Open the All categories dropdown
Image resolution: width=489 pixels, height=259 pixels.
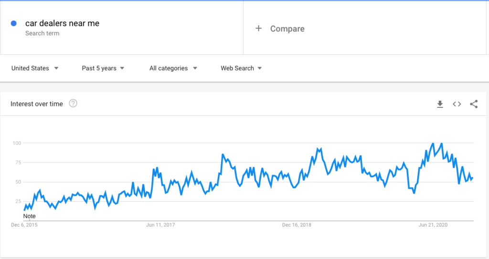tap(173, 68)
